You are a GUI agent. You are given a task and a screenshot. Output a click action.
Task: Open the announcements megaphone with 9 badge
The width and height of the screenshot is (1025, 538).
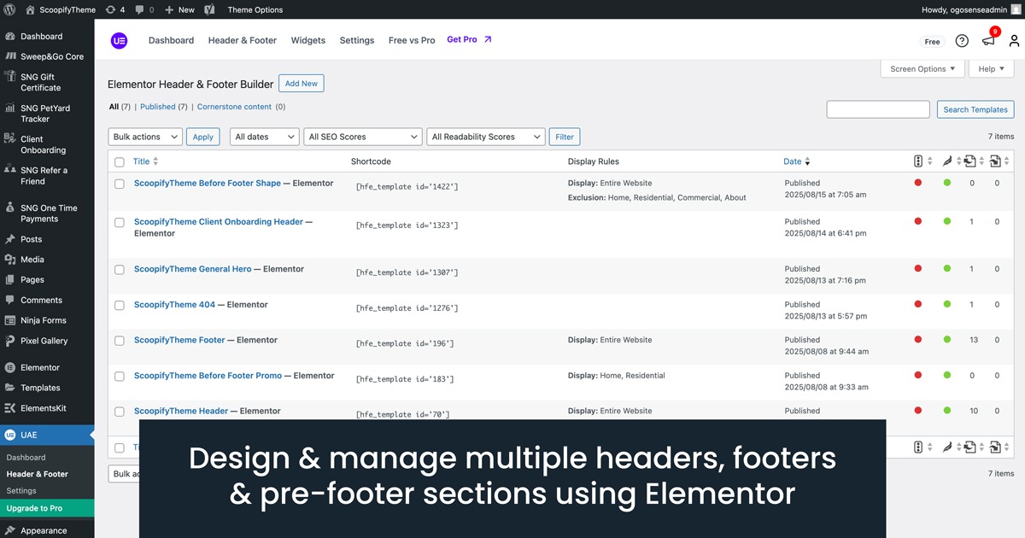pyautogui.click(x=989, y=39)
